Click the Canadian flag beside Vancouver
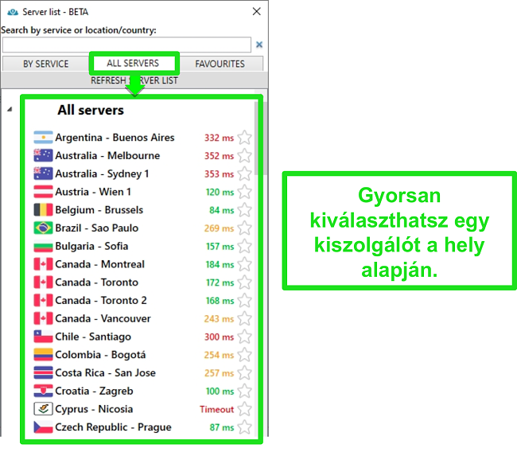 [43, 319]
